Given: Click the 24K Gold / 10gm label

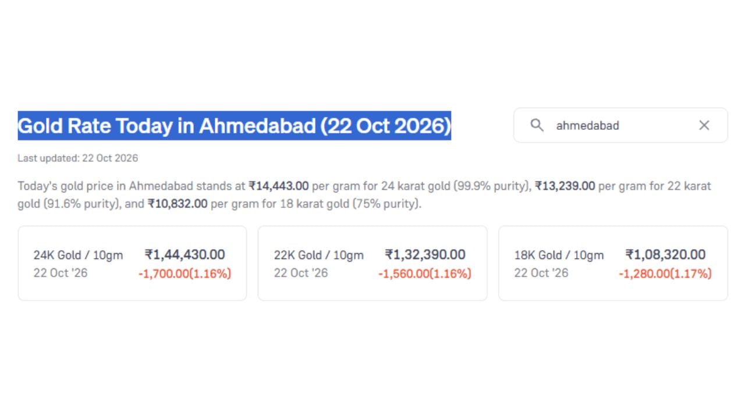Looking at the screenshot, I should [x=78, y=255].
